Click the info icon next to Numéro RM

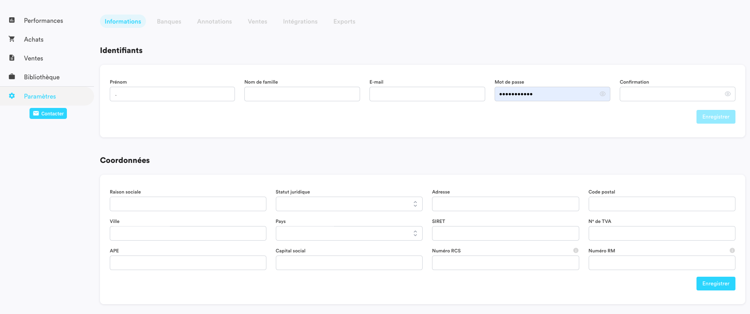pyautogui.click(x=732, y=250)
